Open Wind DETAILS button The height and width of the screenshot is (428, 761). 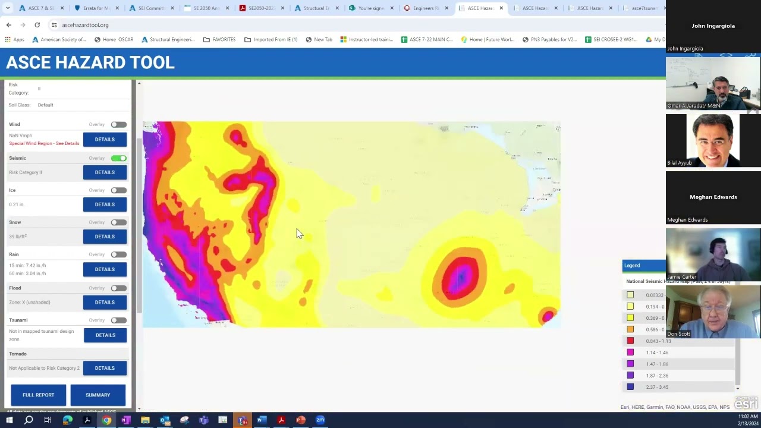105,140
